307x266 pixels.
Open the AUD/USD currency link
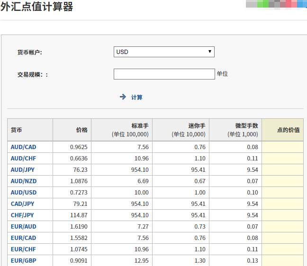[24, 193]
